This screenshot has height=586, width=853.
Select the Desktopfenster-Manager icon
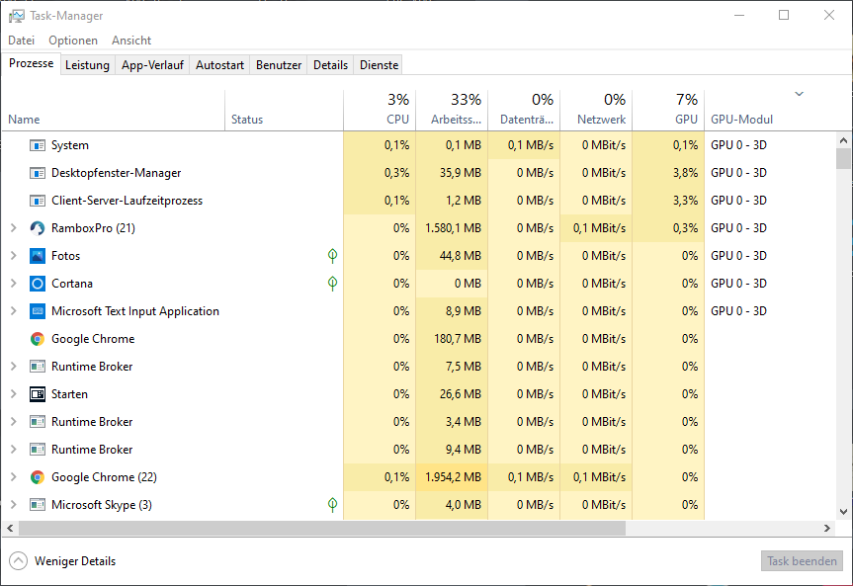37,173
